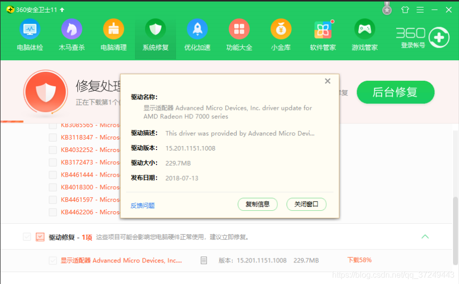Toggle checkbox for KB4462206
Image resolution: width=459 pixels, height=284 pixels.
coord(53,212)
